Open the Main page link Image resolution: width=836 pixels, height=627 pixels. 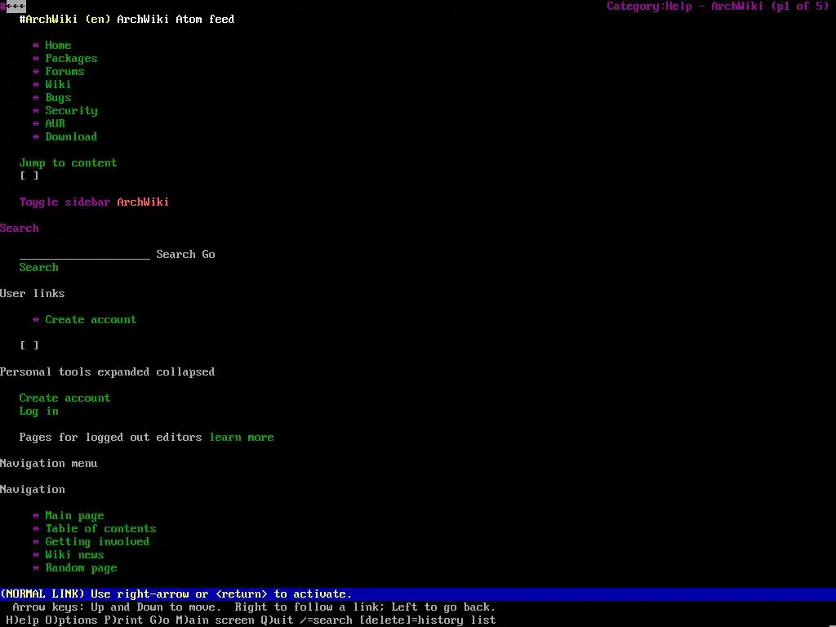point(74,516)
